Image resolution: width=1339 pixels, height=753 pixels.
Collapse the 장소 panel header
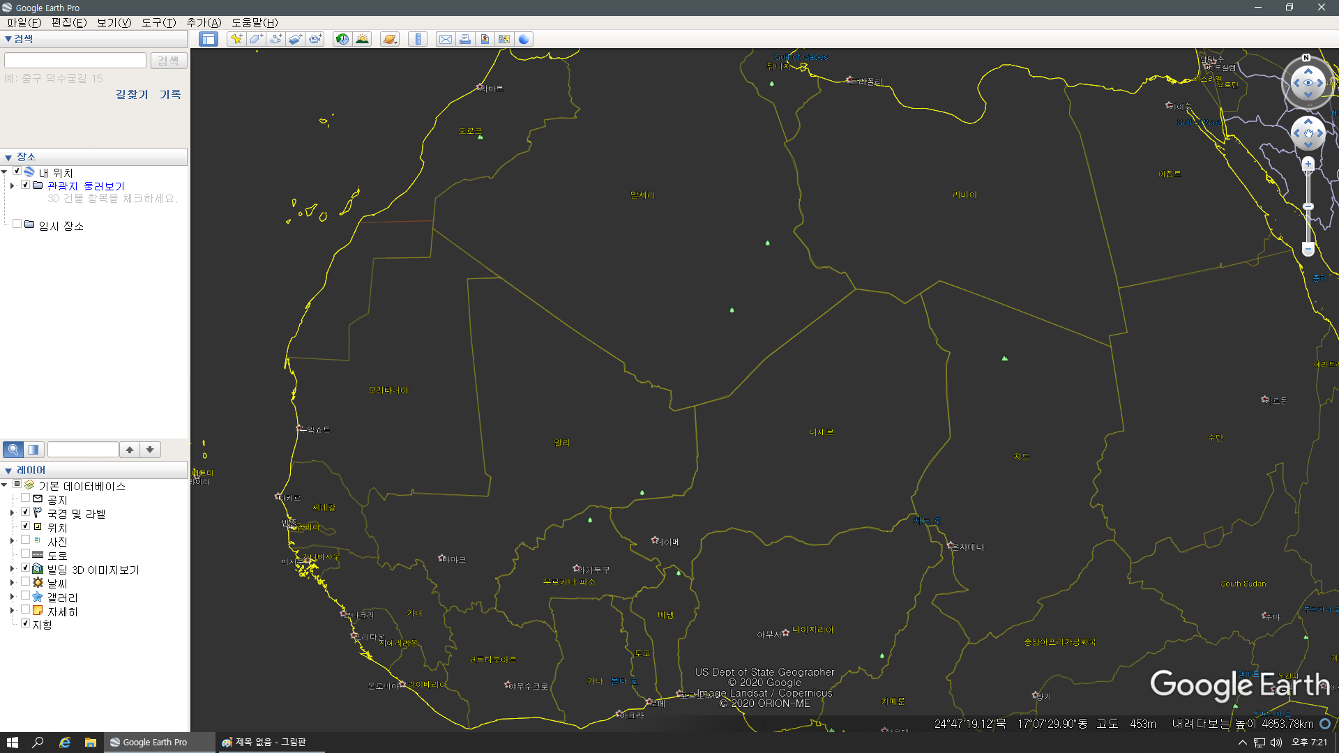(93, 157)
